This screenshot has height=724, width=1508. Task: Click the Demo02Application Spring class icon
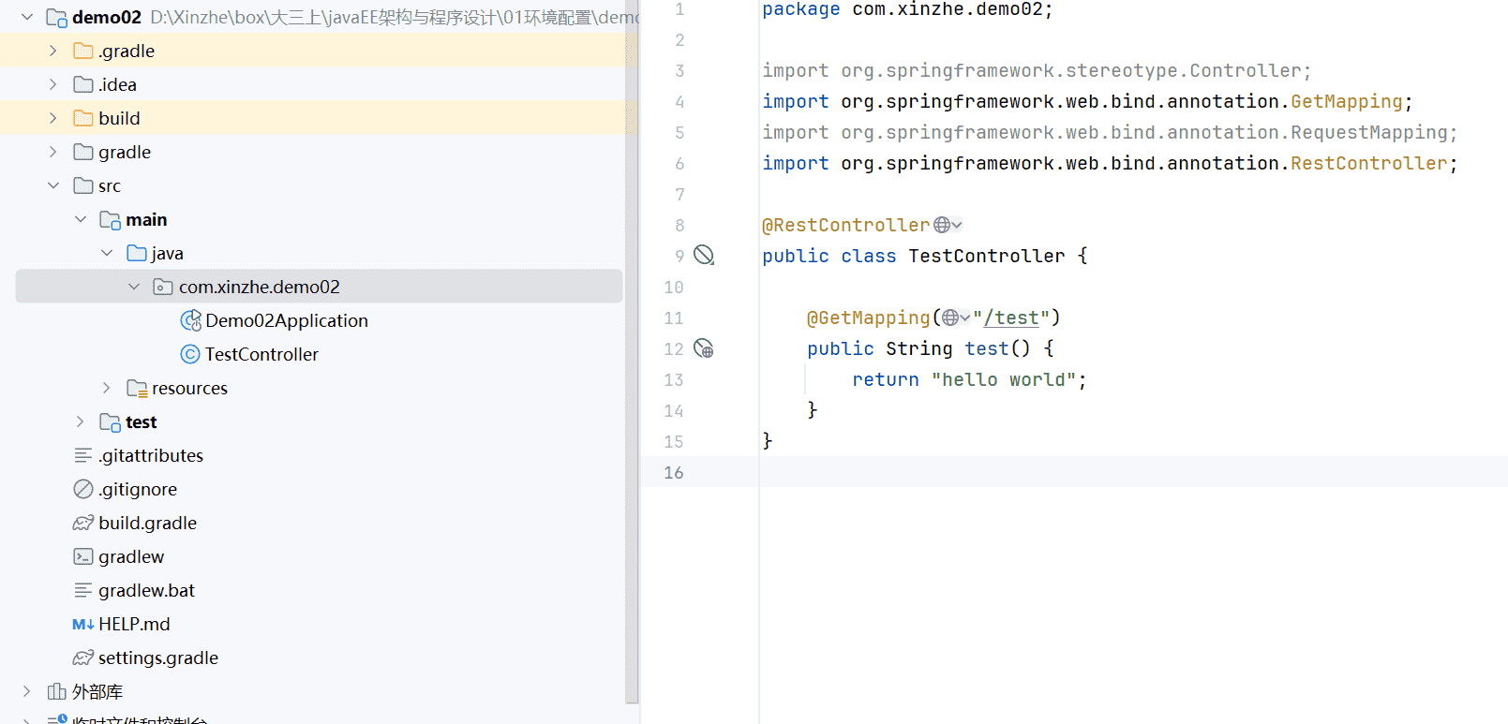tap(190, 320)
